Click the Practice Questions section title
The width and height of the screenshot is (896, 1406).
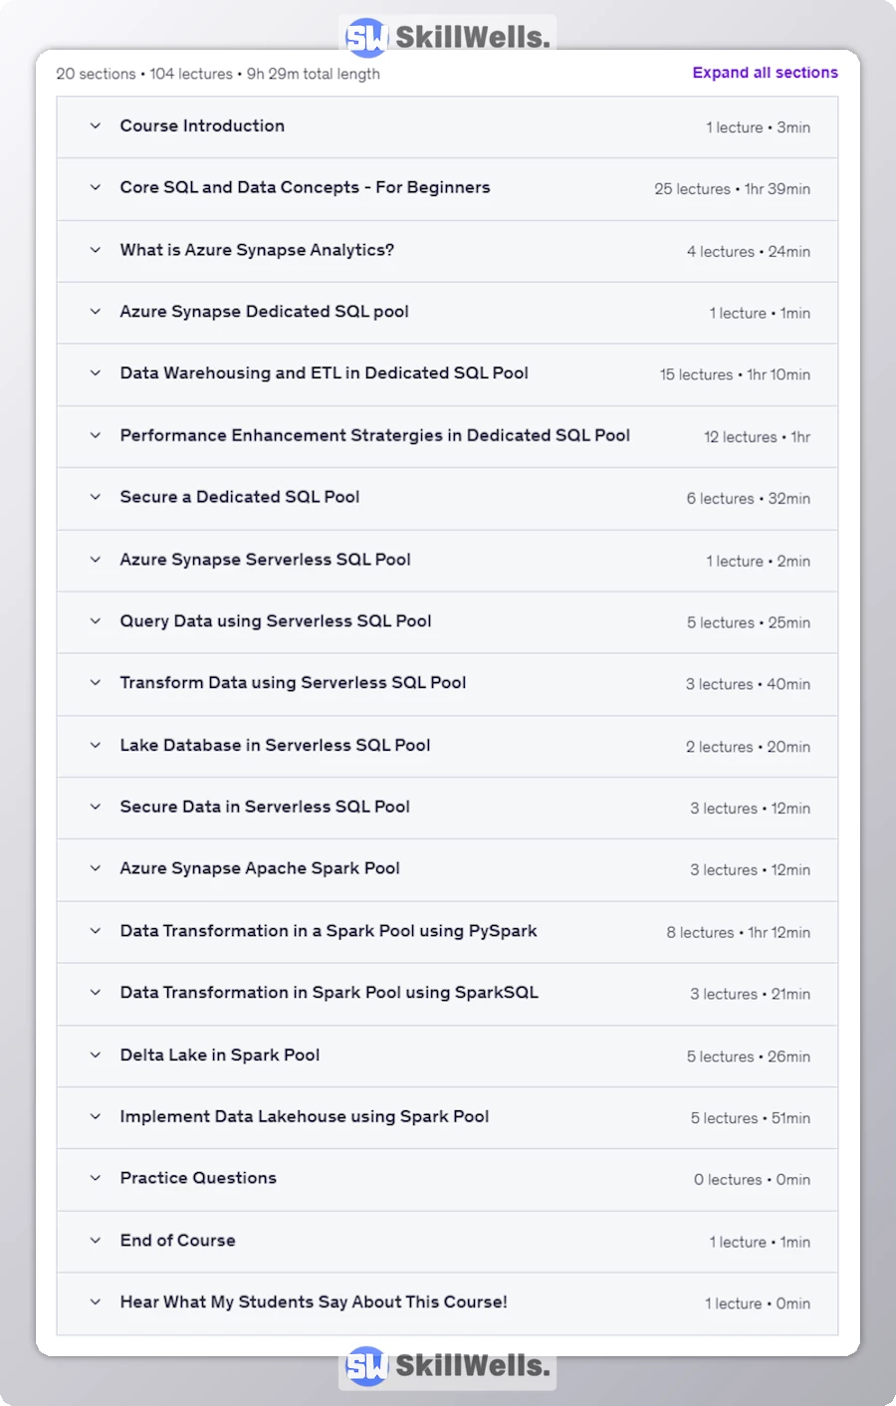pos(198,1178)
